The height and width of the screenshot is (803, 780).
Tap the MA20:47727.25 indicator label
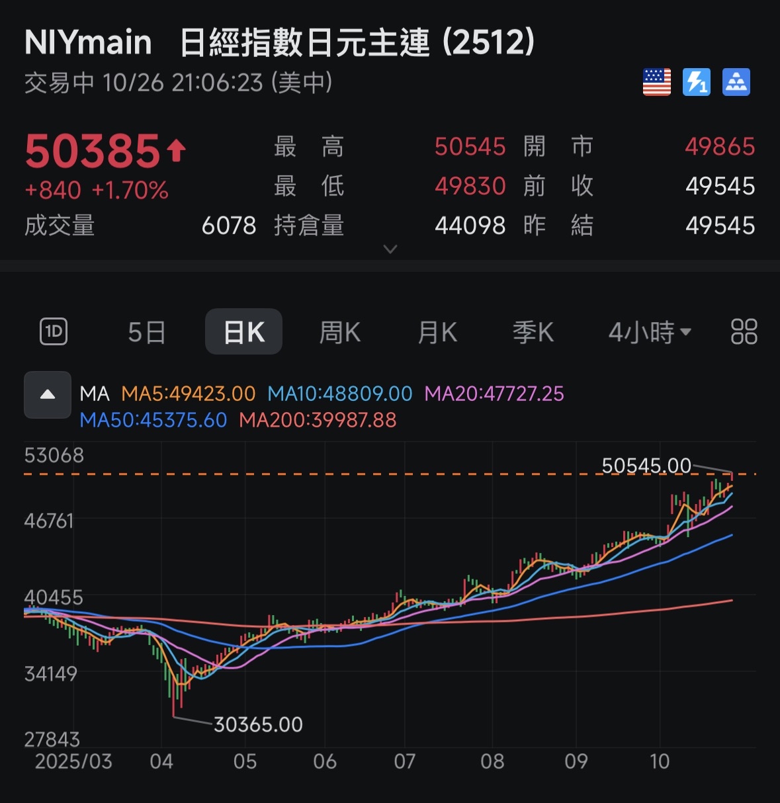(x=494, y=394)
